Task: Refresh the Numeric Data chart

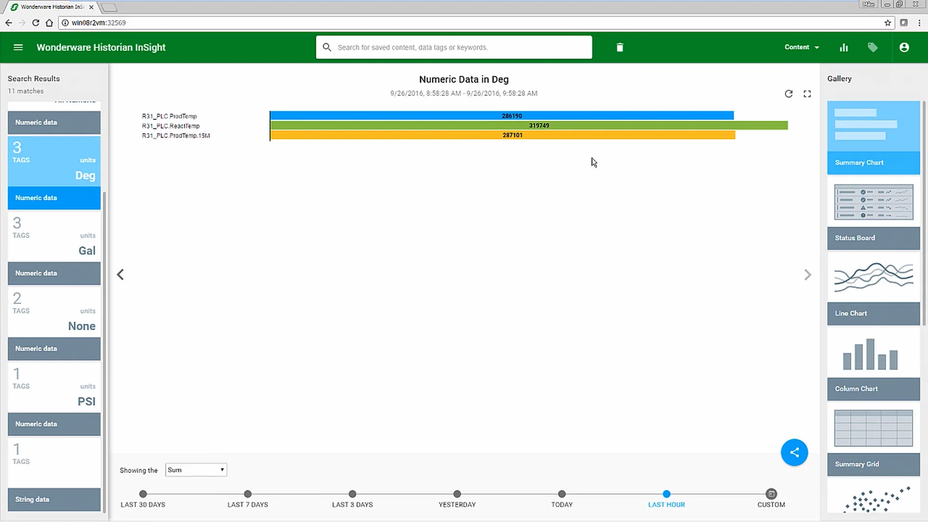Action: pyautogui.click(x=788, y=94)
